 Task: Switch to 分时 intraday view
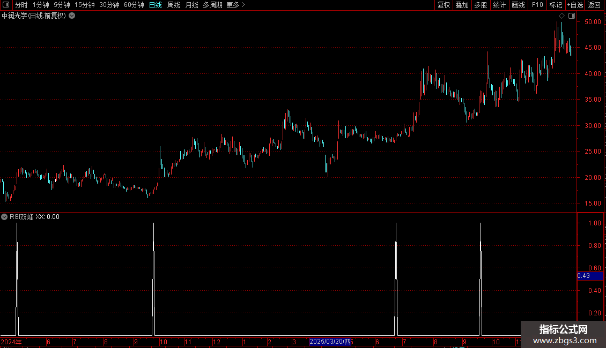click(21, 5)
